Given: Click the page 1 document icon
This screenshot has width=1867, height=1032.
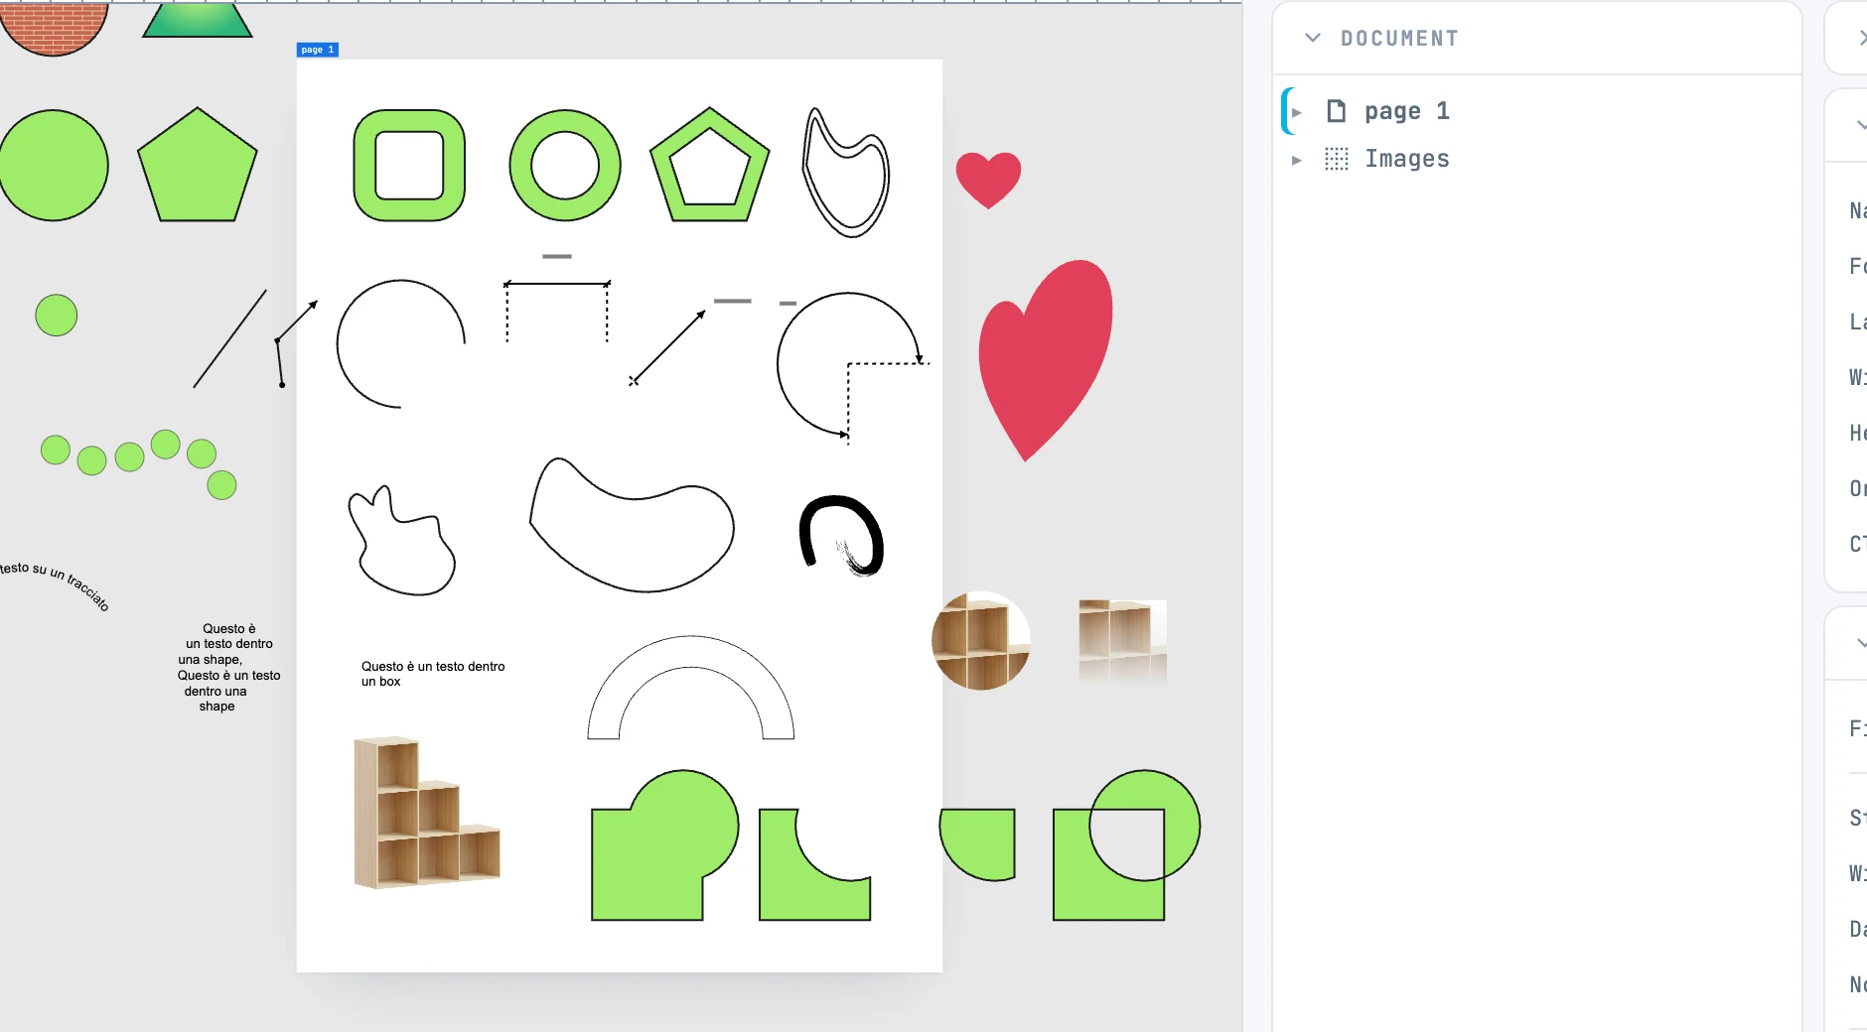Looking at the screenshot, I should pos(1337,111).
